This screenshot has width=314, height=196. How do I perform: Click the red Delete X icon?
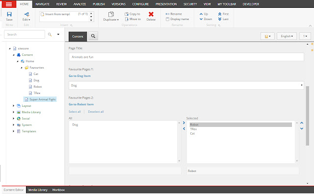click(151, 15)
